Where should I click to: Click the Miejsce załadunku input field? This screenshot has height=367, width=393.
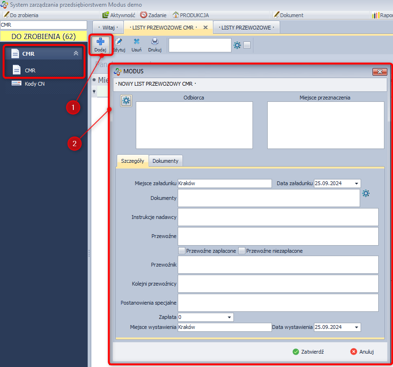pos(224,184)
